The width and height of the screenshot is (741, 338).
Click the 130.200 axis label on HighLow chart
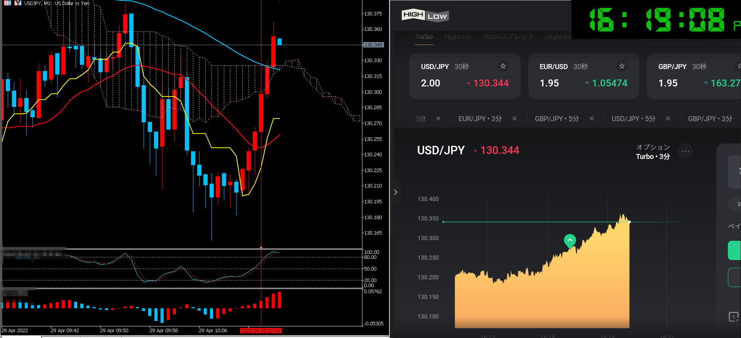[428, 277]
